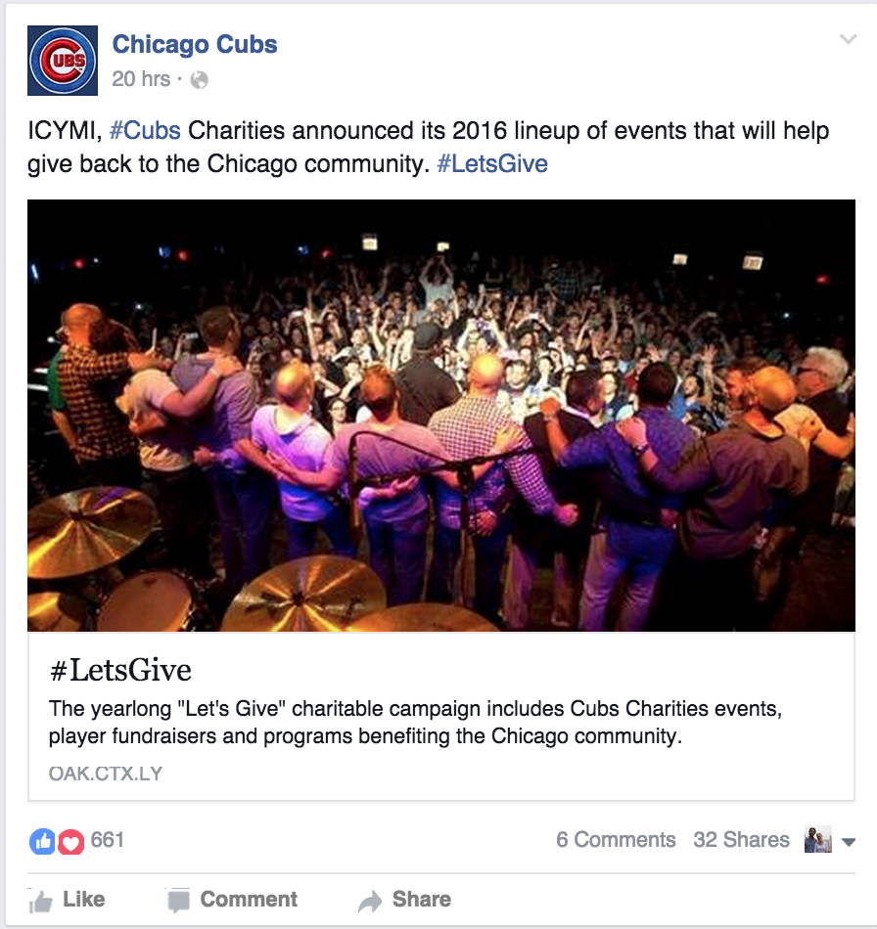Click the speech bubble Comment icon
Image resolution: width=877 pixels, height=929 pixels.
click(178, 900)
